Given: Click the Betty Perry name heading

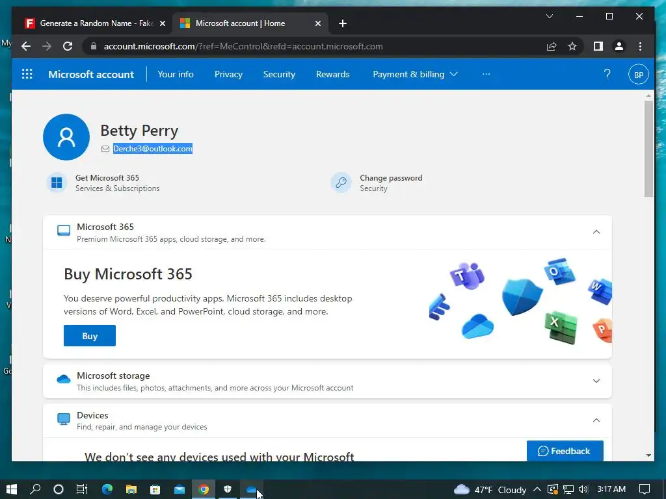Looking at the screenshot, I should tap(139, 131).
